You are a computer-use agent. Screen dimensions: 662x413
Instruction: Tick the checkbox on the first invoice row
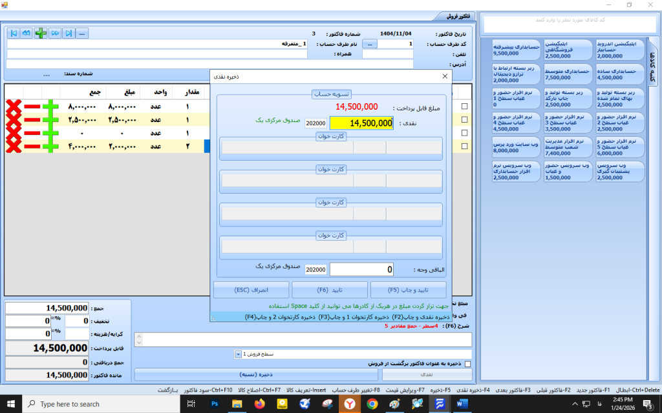[464, 106]
